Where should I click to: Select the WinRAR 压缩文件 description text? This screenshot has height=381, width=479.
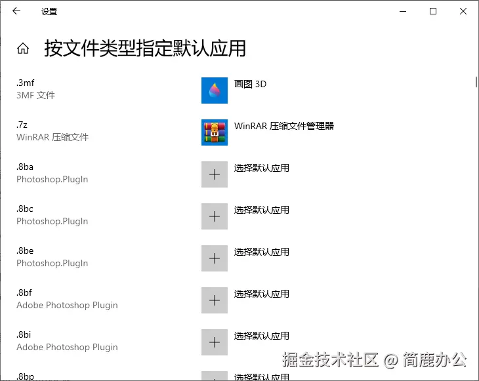pyautogui.click(x=52, y=137)
